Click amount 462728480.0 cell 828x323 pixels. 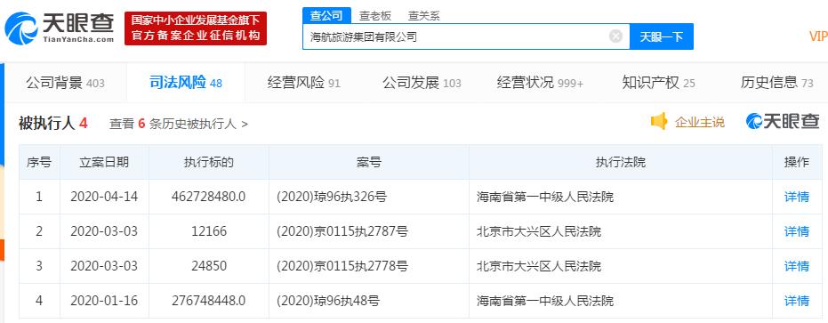pyautogui.click(x=209, y=197)
